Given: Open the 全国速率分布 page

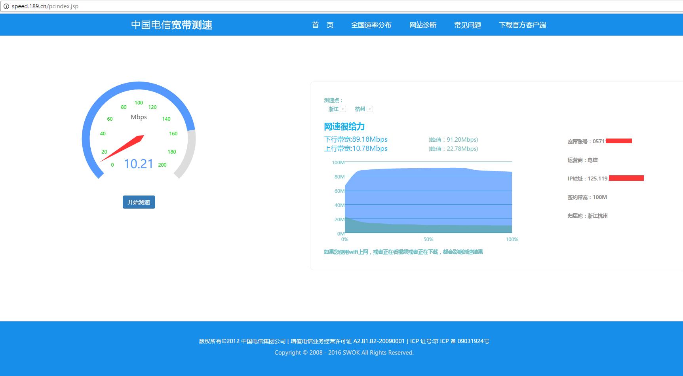Looking at the screenshot, I should tap(371, 25).
